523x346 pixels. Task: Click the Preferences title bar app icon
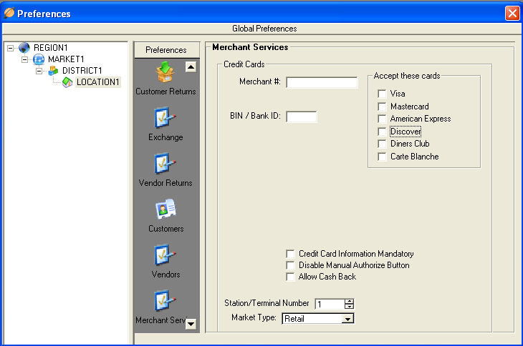click(9, 13)
